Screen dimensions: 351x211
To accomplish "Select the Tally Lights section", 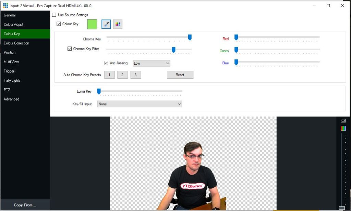I will point(12,80).
